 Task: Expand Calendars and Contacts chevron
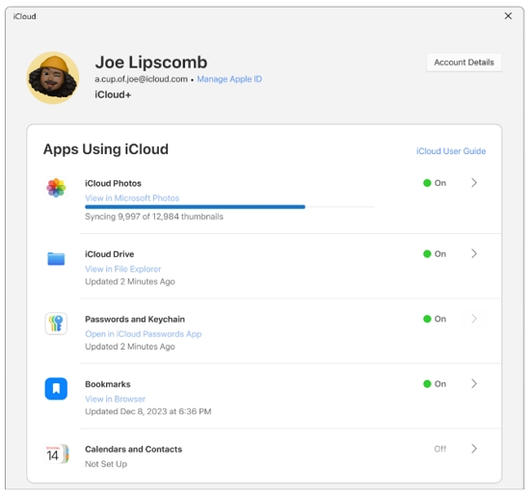click(x=474, y=449)
